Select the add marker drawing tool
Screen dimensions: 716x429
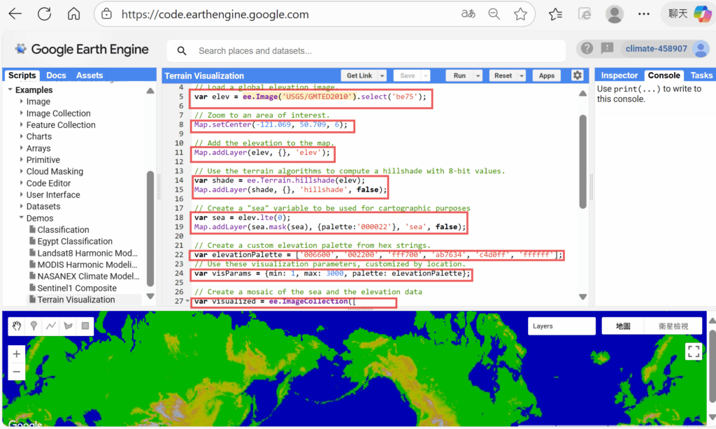34,326
